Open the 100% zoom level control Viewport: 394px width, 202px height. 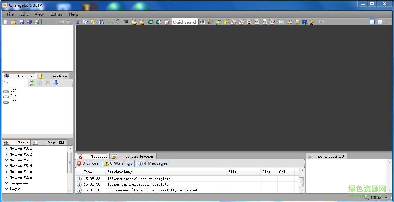point(376,197)
